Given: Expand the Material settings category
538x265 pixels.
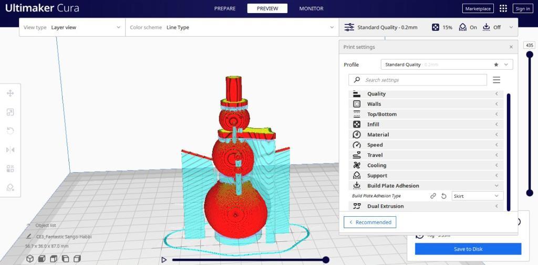Looking at the screenshot, I should coord(426,135).
